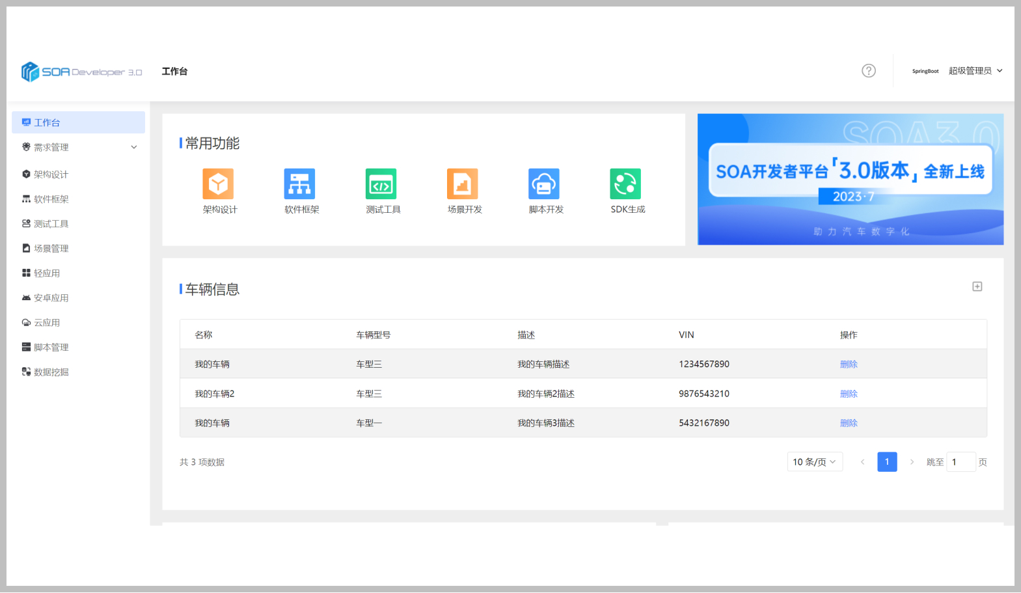Open 安卓应用 in the sidebar
Viewport: 1021px width, 593px height.
click(x=51, y=298)
